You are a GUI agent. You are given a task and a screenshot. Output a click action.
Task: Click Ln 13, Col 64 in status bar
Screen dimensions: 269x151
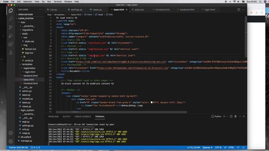coord(194,147)
